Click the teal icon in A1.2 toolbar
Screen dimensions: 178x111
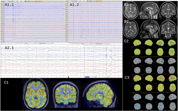click(88, 1)
